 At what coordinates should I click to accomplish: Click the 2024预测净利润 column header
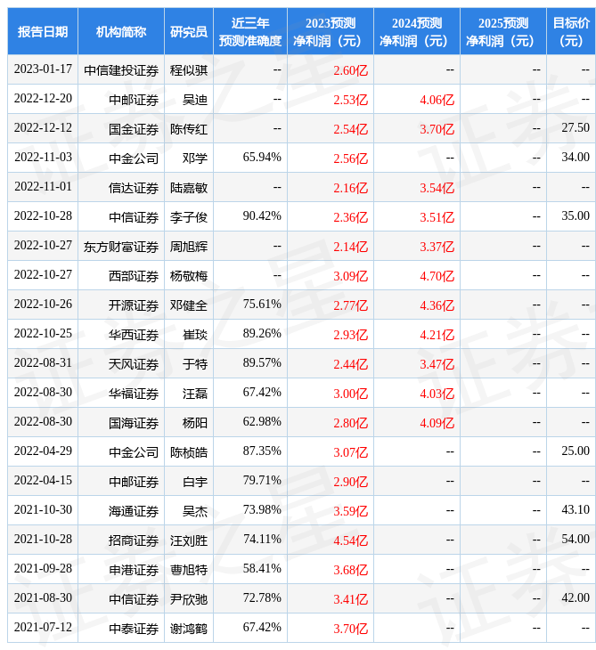pyautogui.click(x=417, y=31)
